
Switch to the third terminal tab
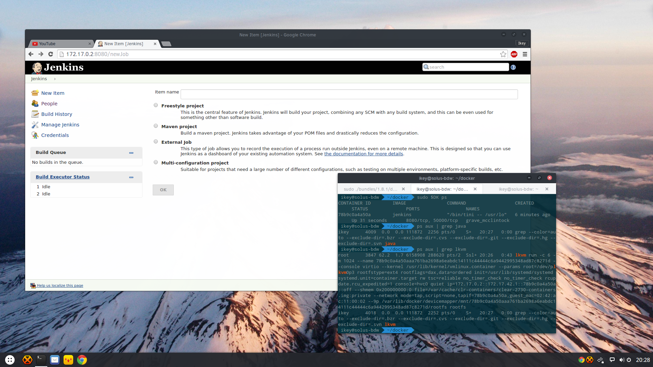[x=518, y=189]
